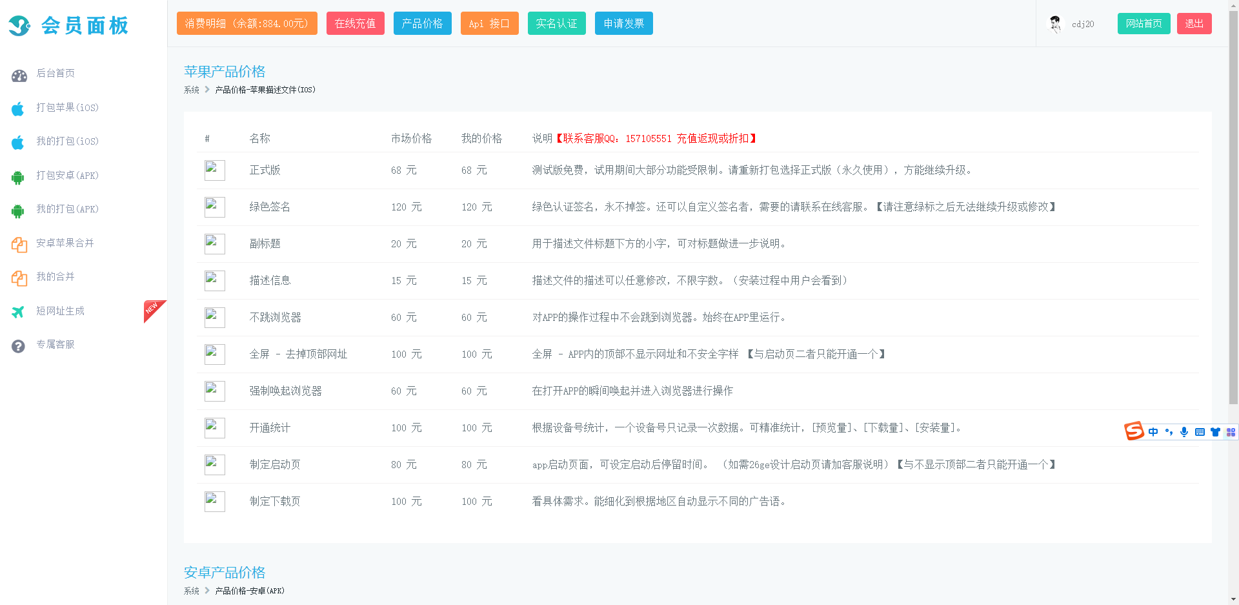Screen dimensions: 1239x605
Task: Select 我的打包(APK) menu item
Action: (67, 209)
